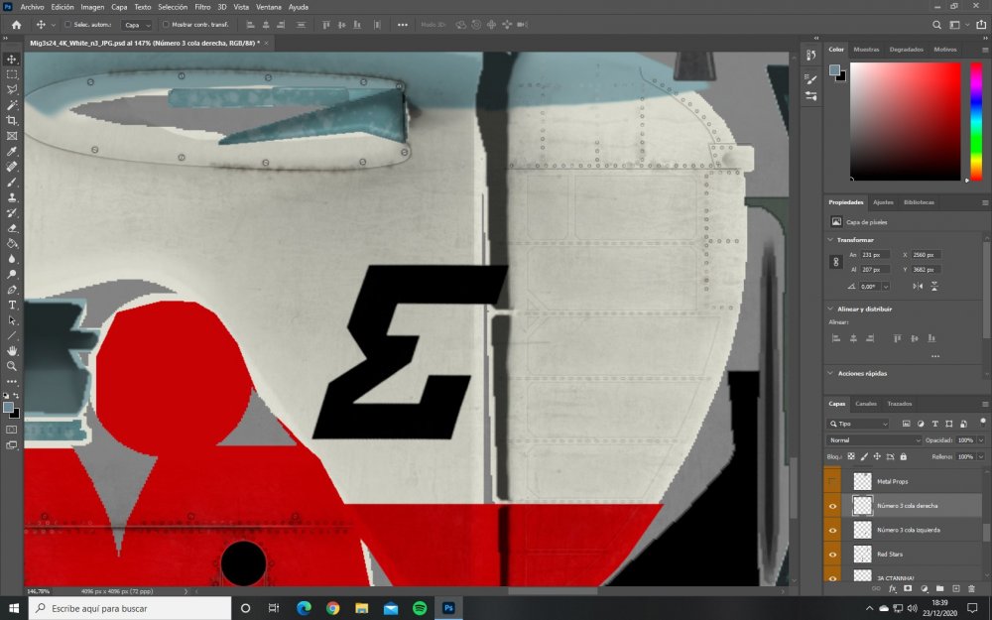
Task: Switch to the Canales tab
Action: pyautogui.click(x=865, y=404)
